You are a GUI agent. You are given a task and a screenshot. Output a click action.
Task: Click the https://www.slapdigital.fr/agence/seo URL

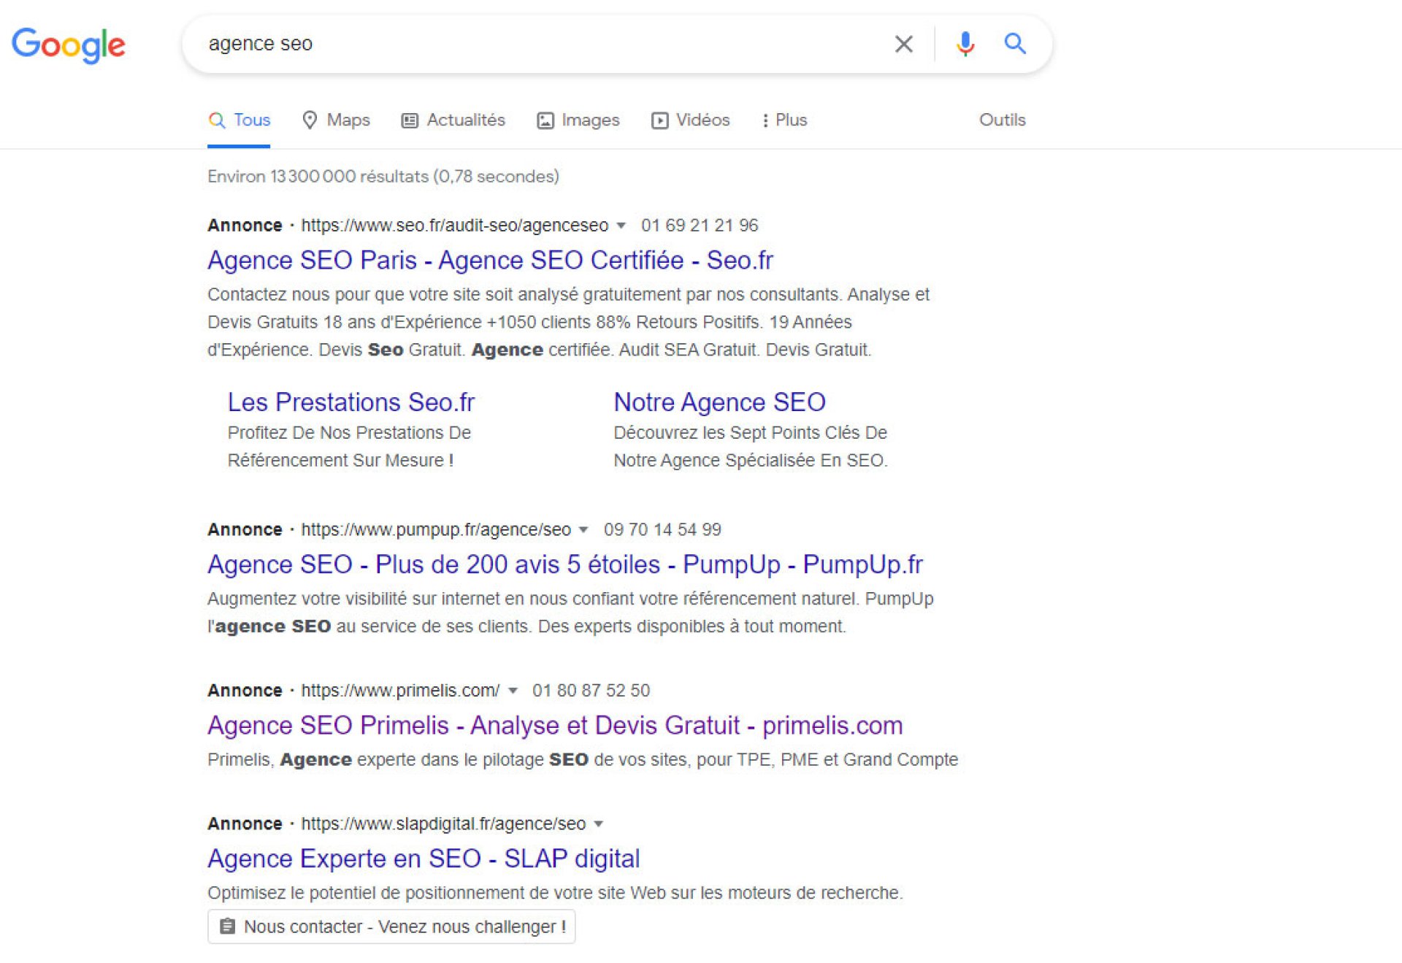click(x=443, y=824)
